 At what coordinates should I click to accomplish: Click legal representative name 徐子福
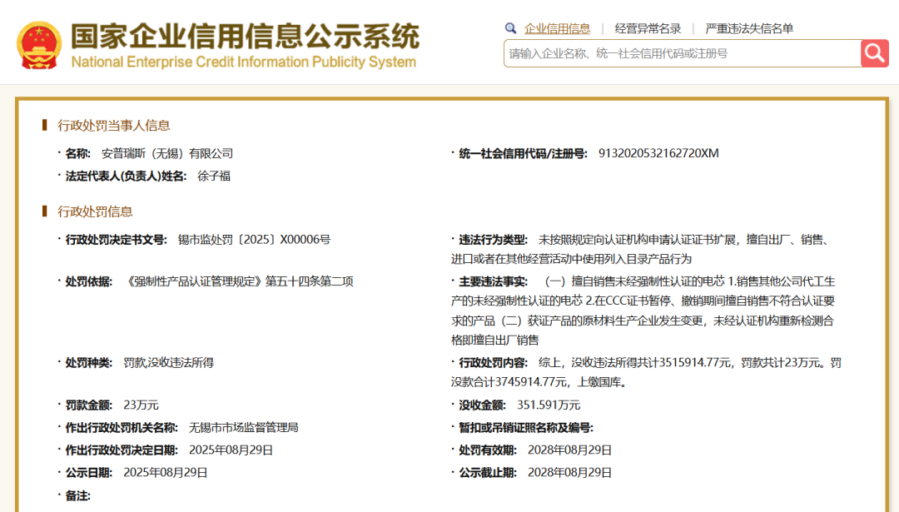click(x=214, y=176)
